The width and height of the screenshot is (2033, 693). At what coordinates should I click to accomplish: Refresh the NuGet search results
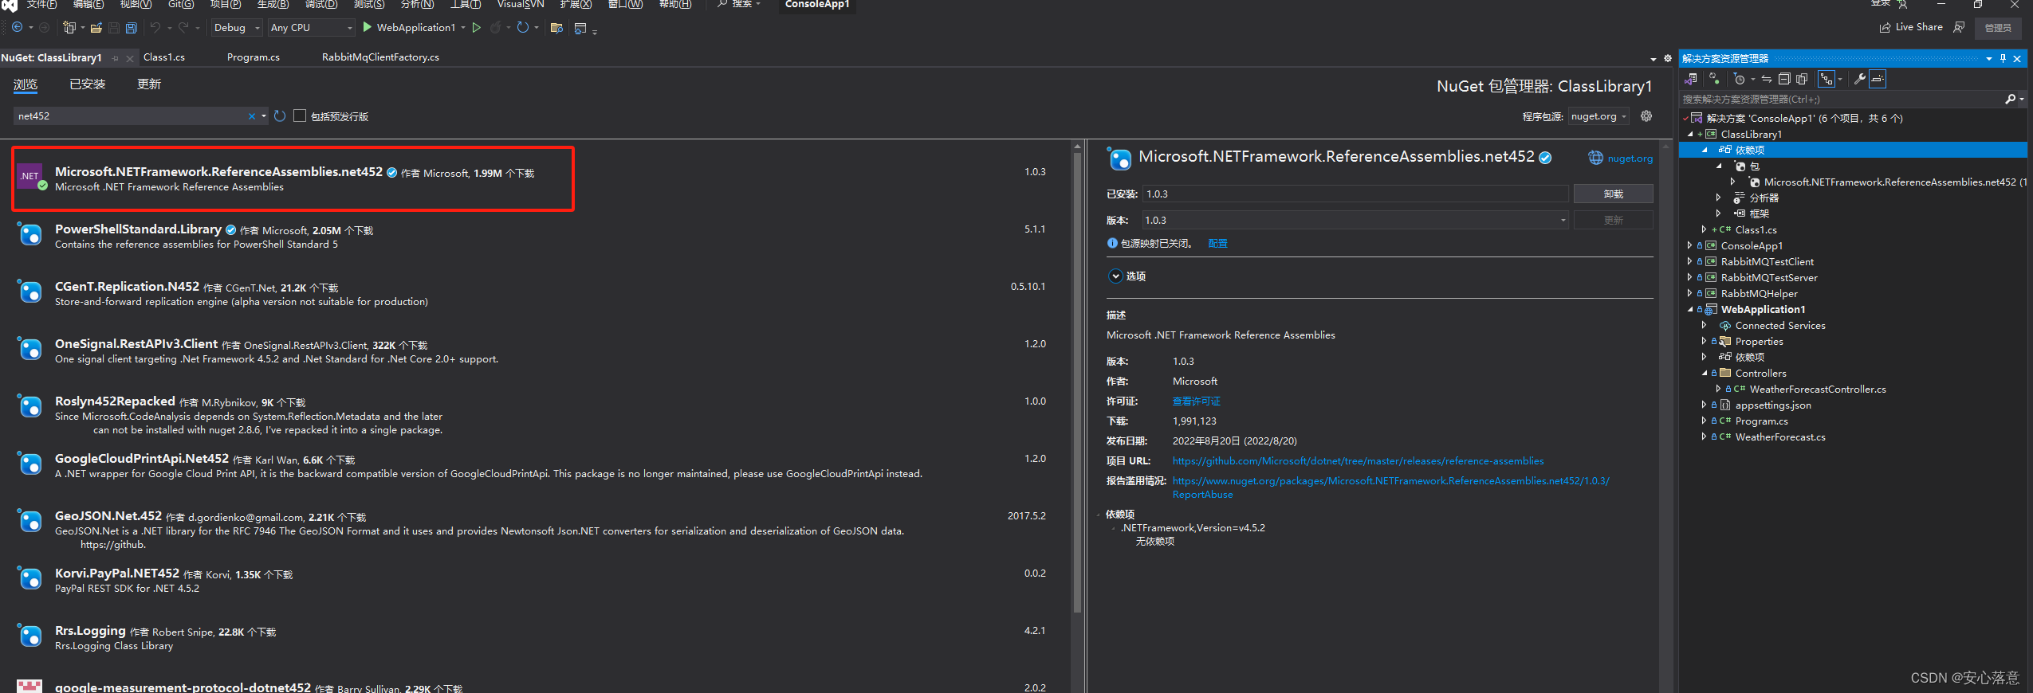280,116
